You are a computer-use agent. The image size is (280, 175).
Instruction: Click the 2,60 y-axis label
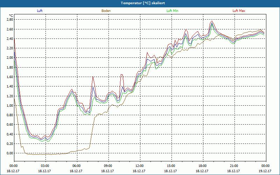tap(10, 29)
